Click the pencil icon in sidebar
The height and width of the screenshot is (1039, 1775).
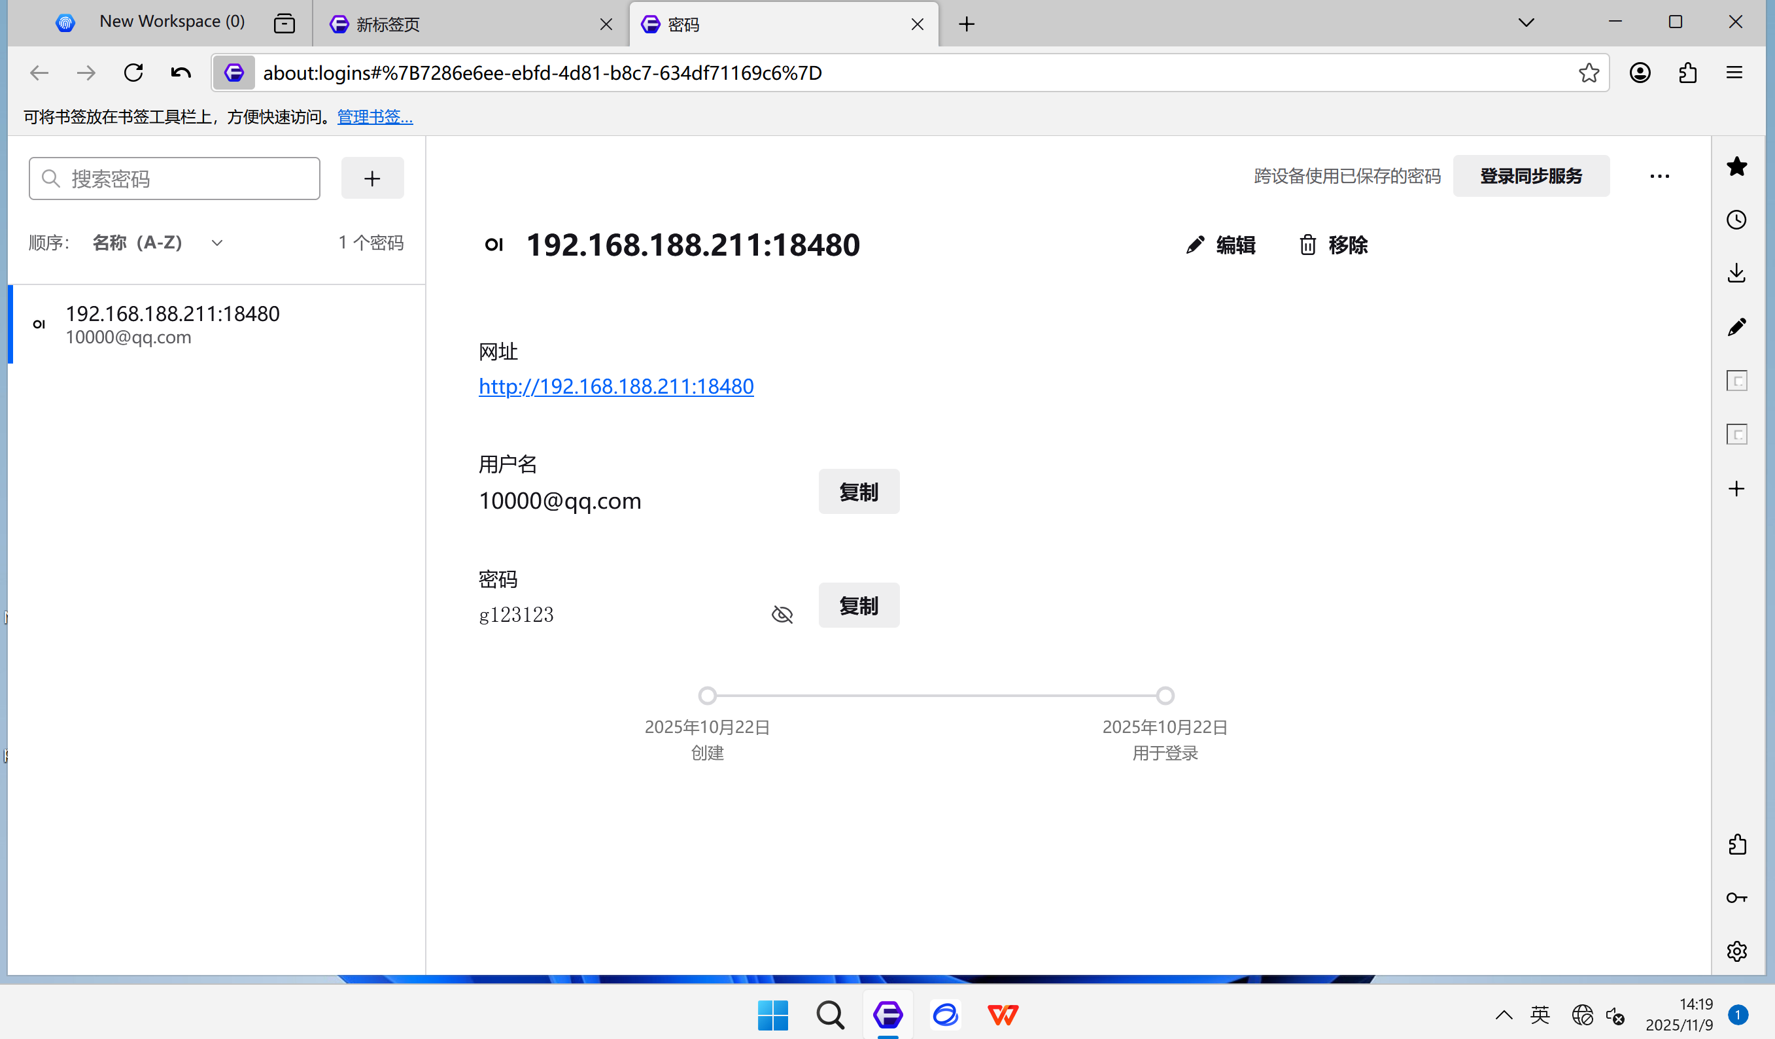[1736, 327]
